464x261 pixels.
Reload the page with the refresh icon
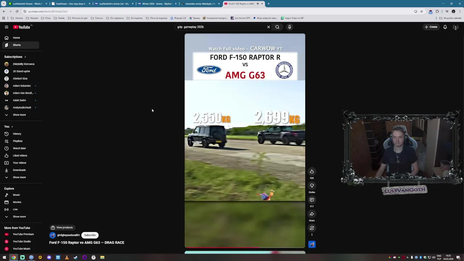(17, 11)
